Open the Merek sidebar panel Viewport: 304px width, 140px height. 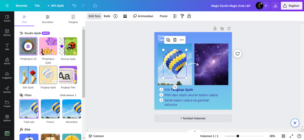[7, 61]
